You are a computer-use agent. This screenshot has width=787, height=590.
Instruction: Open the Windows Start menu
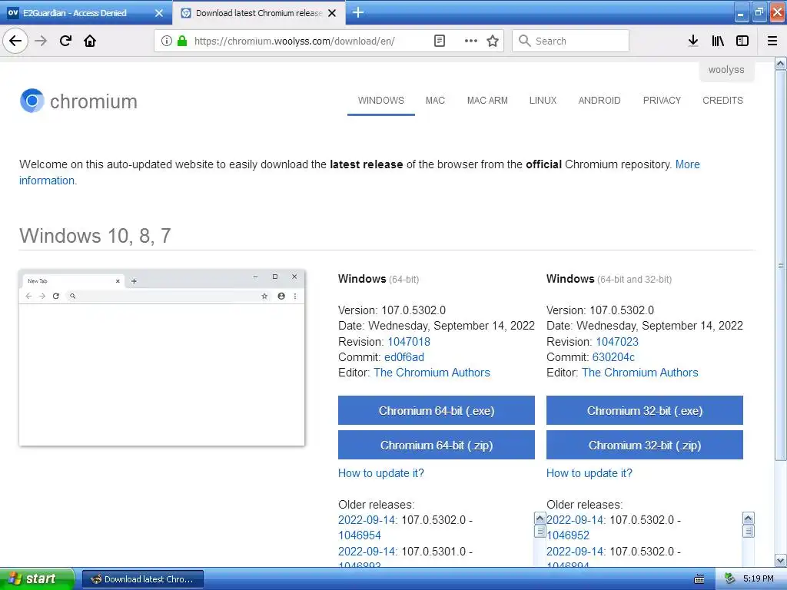(37, 578)
